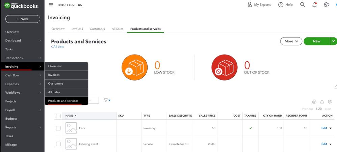Image resolution: width=337 pixels, height=152 pixels.
Task: Click Edit for Catering event row
Action: (x=324, y=144)
